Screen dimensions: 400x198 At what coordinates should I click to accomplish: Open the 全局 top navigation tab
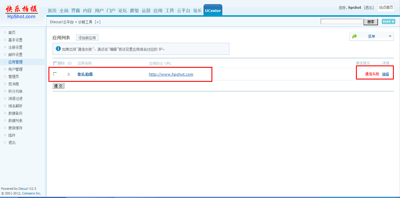click(x=64, y=11)
